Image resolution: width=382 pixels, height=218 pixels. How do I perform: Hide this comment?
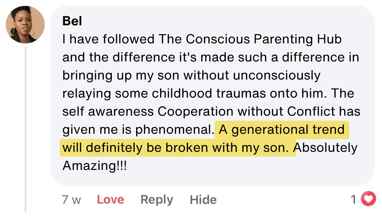pos(203,200)
